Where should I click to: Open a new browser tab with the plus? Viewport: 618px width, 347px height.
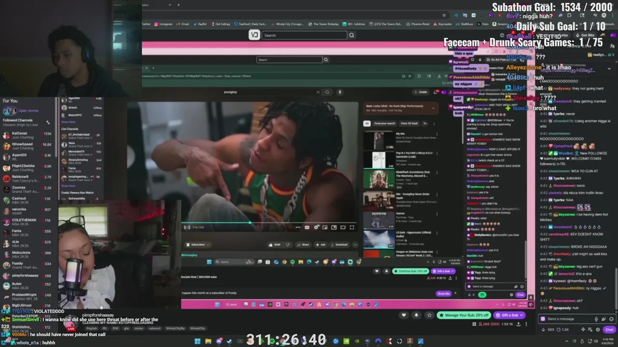179,5
